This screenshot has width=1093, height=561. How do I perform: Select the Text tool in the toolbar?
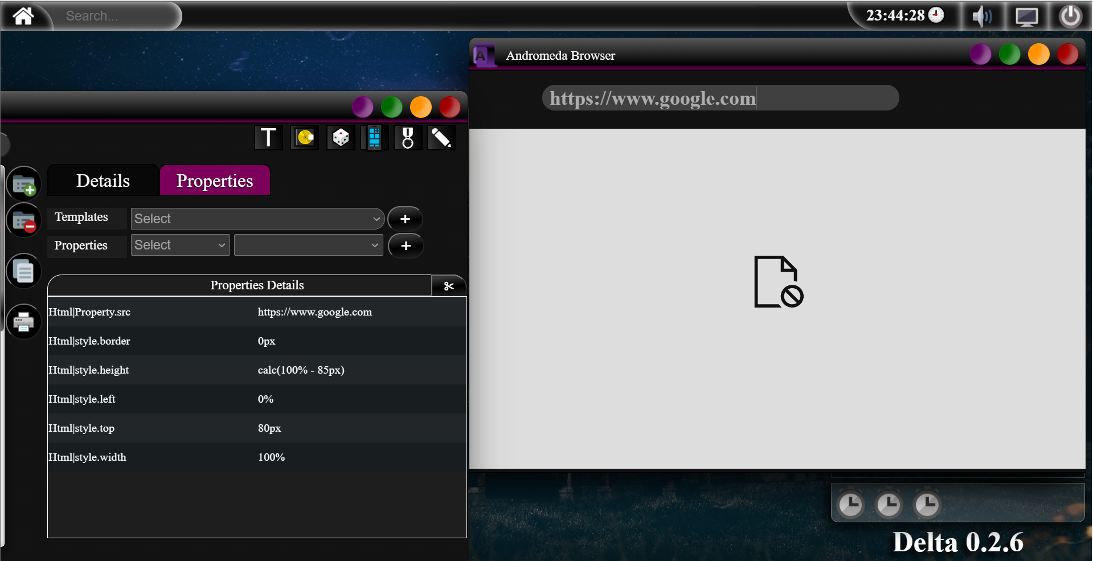(268, 137)
